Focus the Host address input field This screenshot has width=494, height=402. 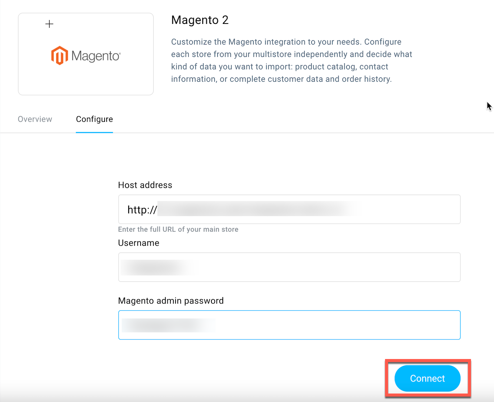[x=289, y=209]
